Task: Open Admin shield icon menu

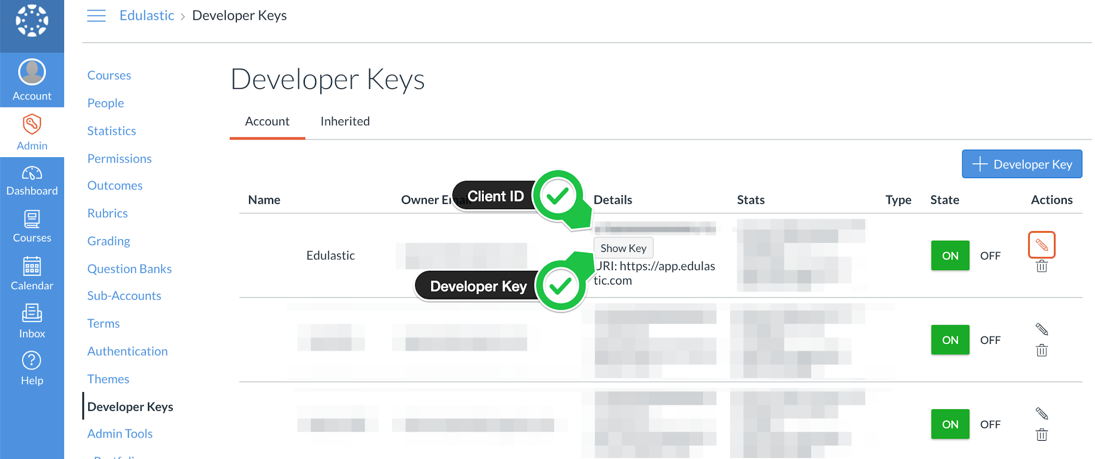Action: tap(32, 132)
